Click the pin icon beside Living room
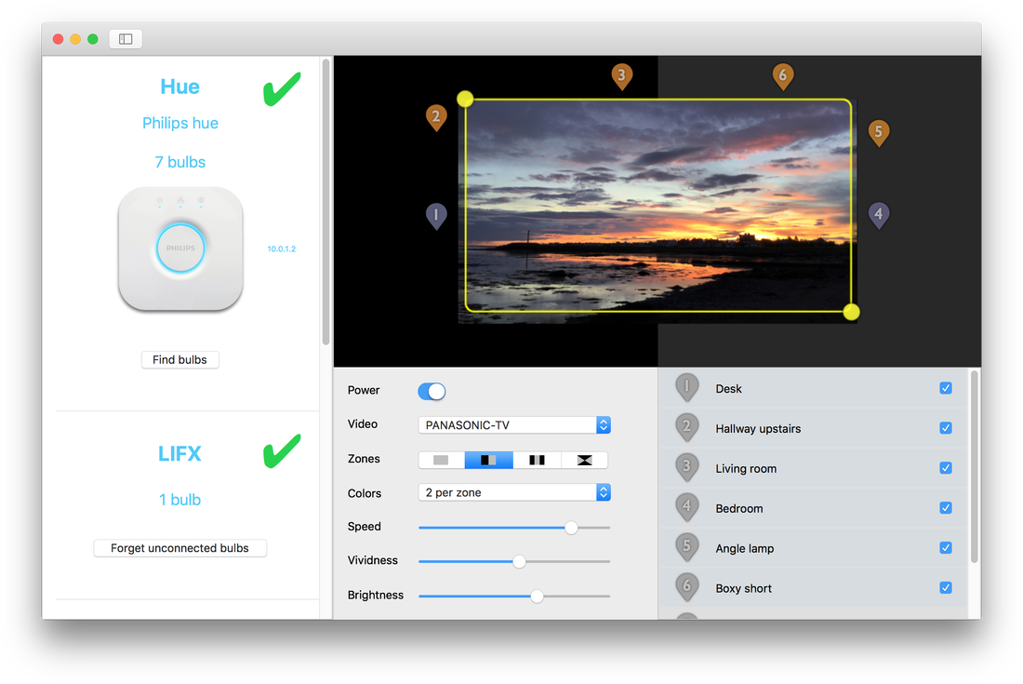This screenshot has width=1023, height=684. click(687, 467)
